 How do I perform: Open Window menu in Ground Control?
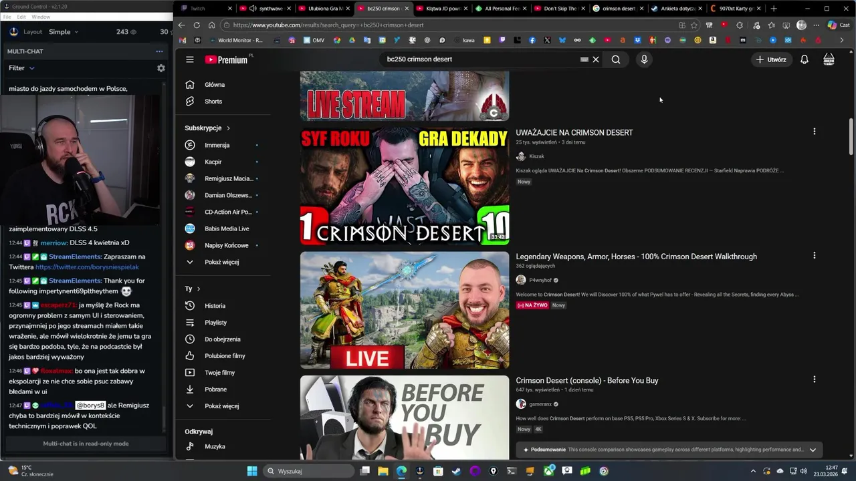point(41,17)
